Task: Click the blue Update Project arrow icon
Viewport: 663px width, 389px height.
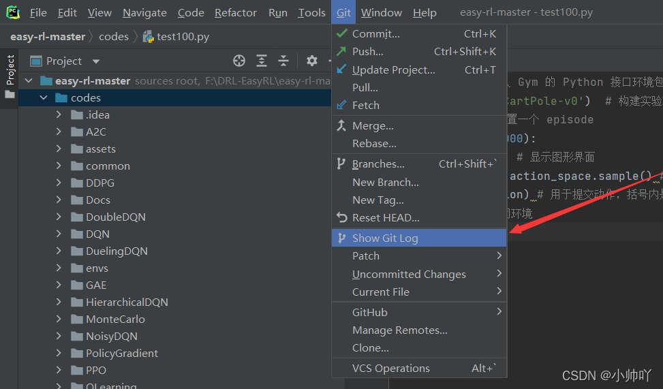Action: pyautogui.click(x=341, y=69)
